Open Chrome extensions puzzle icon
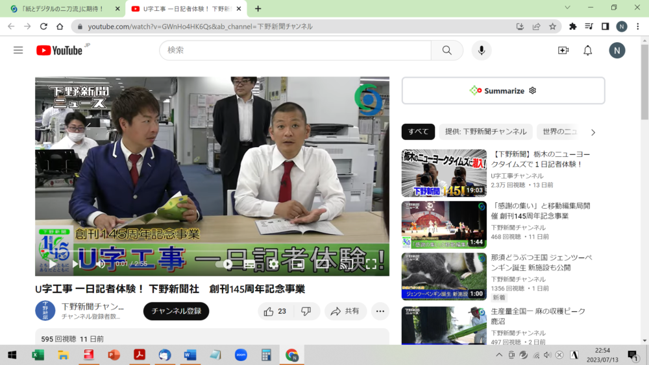649x365 pixels. tap(572, 27)
